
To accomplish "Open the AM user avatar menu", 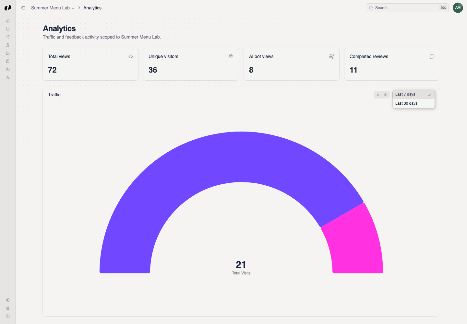I will [458, 8].
